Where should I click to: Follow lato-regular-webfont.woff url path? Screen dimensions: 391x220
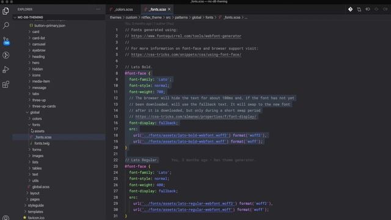pos(187,210)
